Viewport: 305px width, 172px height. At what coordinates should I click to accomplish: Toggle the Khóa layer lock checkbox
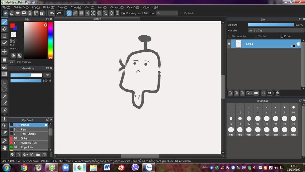click(282, 36)
